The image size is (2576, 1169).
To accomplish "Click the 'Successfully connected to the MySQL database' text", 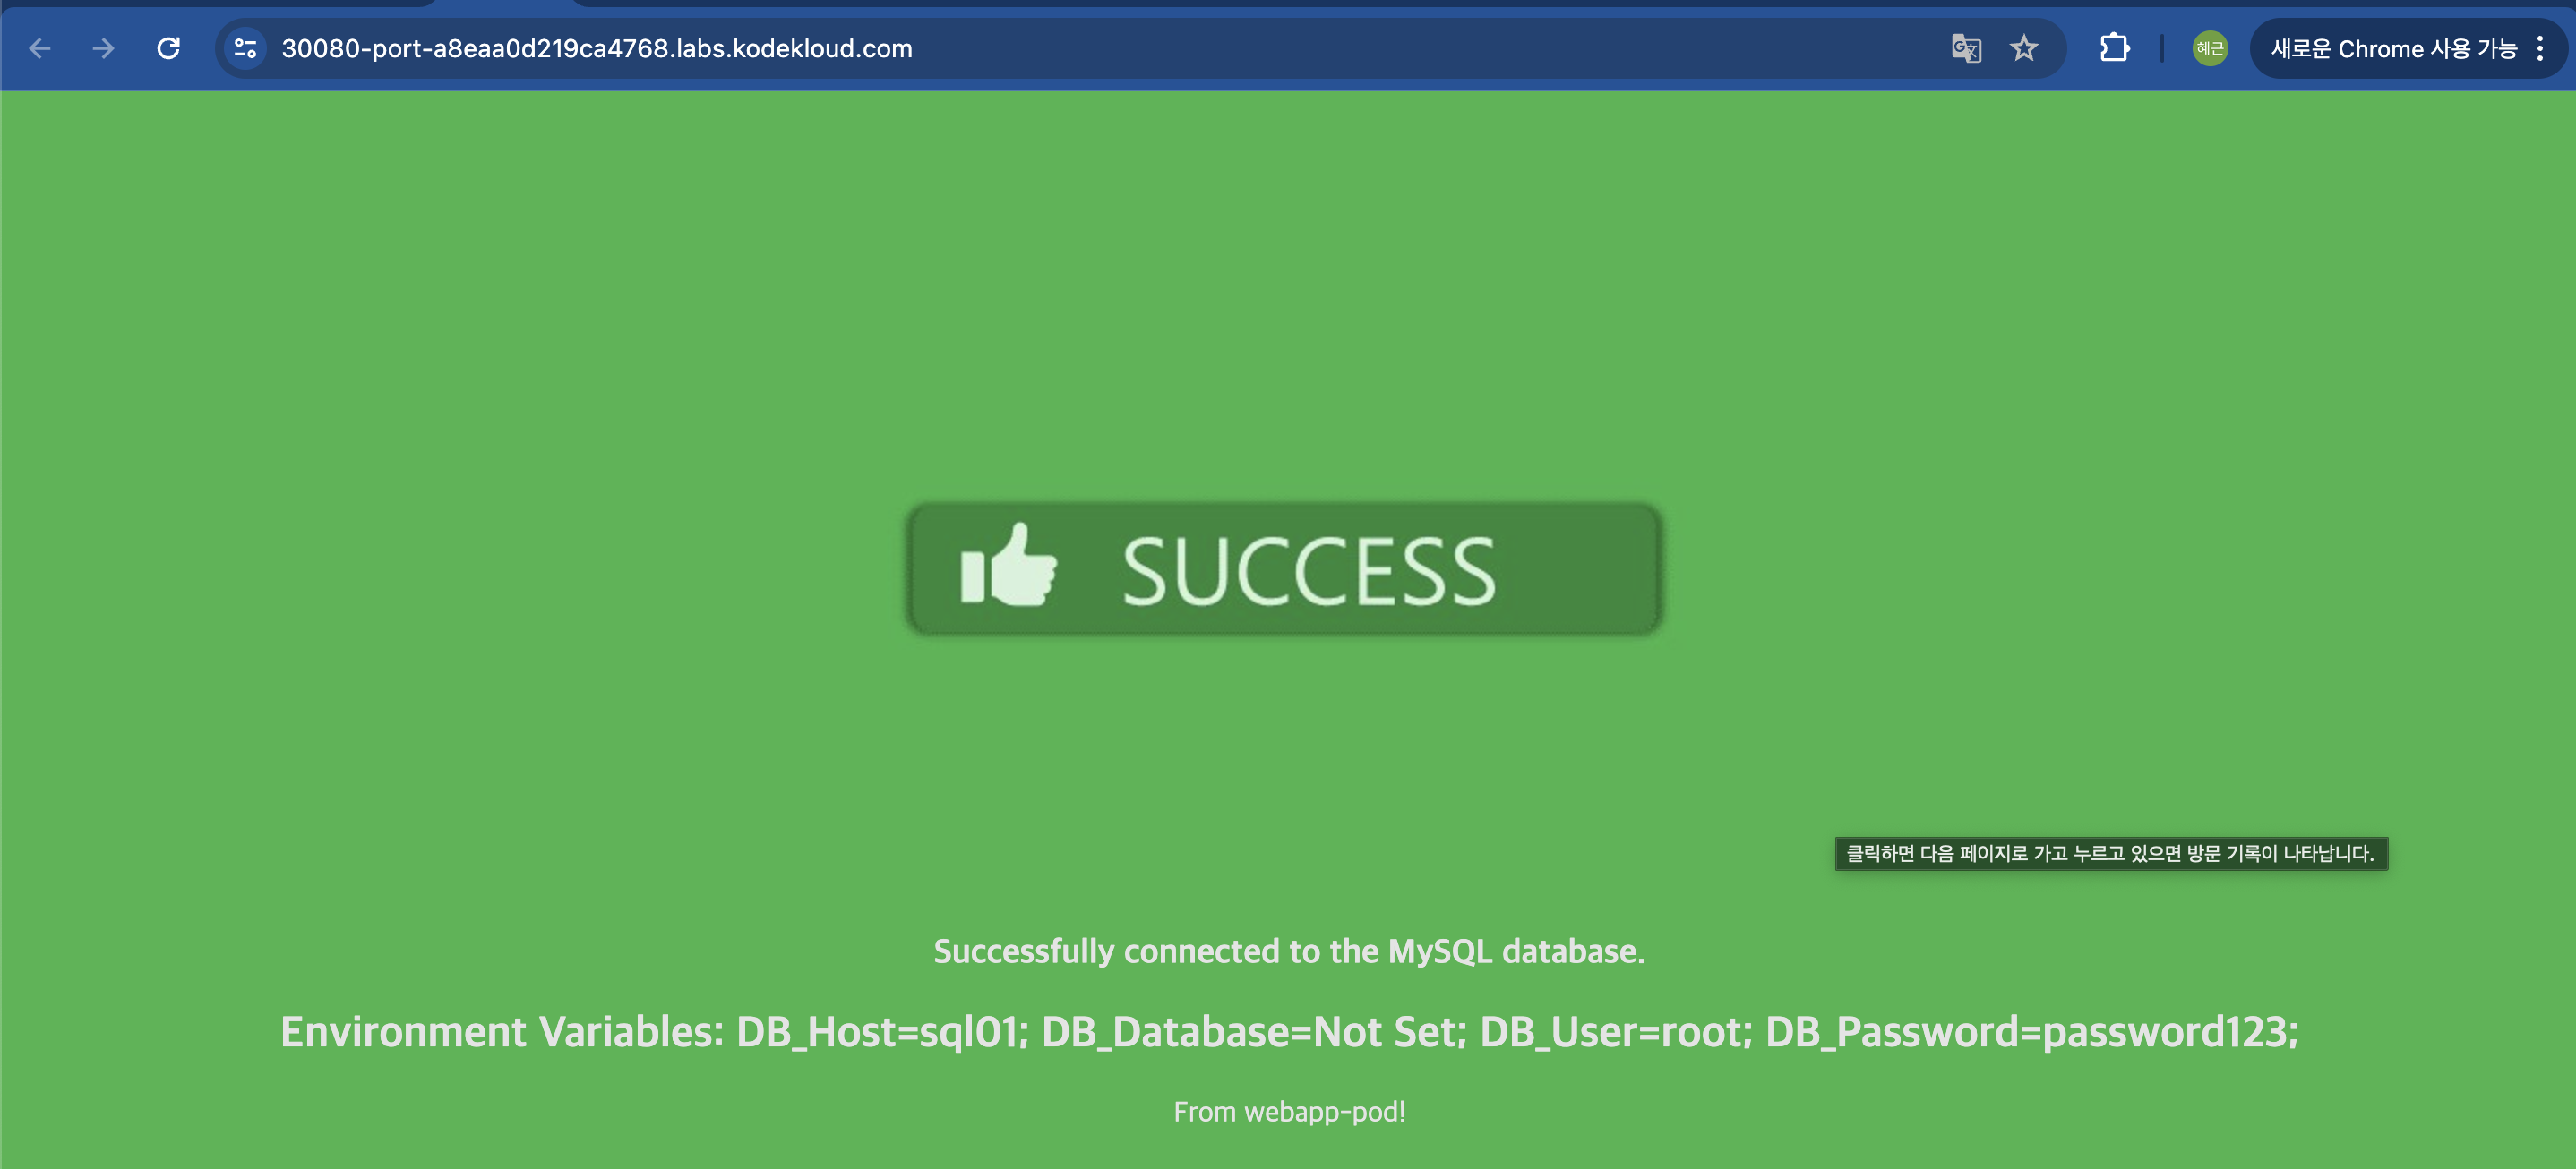I will point(1288,951).
